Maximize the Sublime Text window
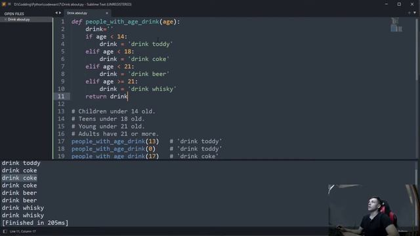 coord(399,5)
